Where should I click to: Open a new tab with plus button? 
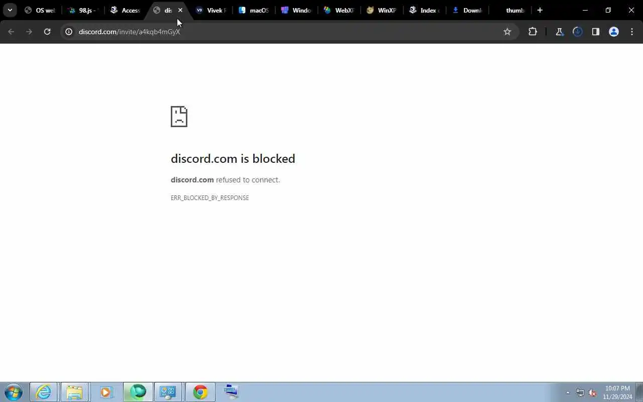540,10
